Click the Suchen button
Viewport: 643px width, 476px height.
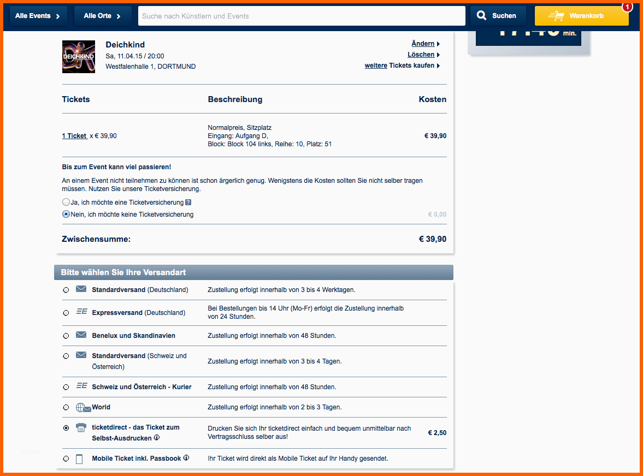(498, 16)
